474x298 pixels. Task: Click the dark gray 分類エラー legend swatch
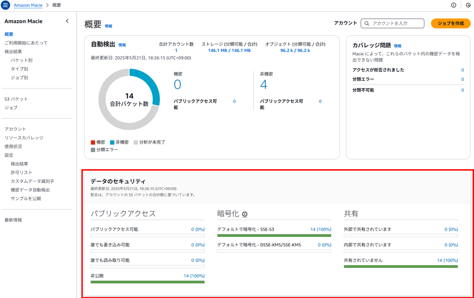coord(93,150)
